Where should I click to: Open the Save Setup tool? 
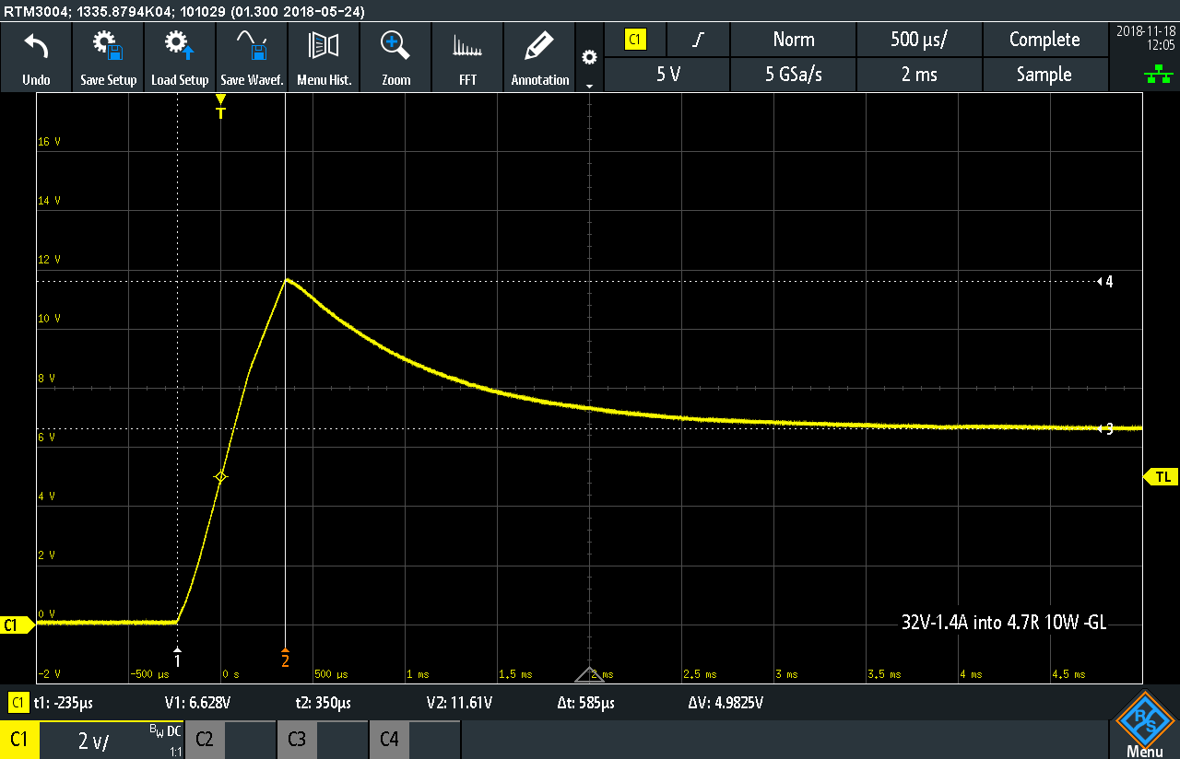click(x=108, y=57)
